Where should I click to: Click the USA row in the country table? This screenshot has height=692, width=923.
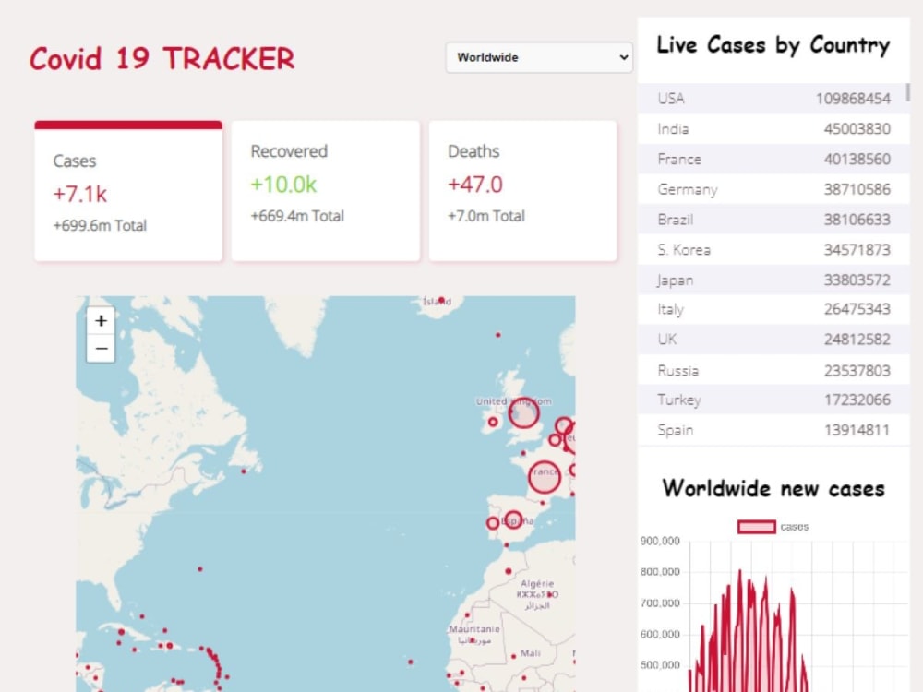(x=773, y=99)
